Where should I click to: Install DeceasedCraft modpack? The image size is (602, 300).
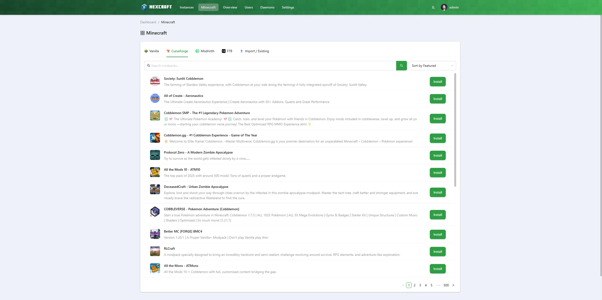(438, 192)
